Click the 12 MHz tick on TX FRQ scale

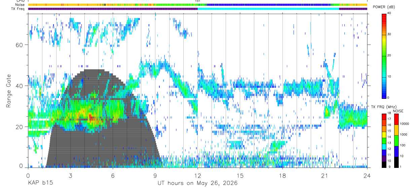(x=389, y=149)
